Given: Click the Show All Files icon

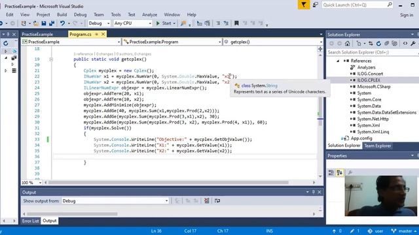Looking at the screenshot, I should click(x=394, y=44).
